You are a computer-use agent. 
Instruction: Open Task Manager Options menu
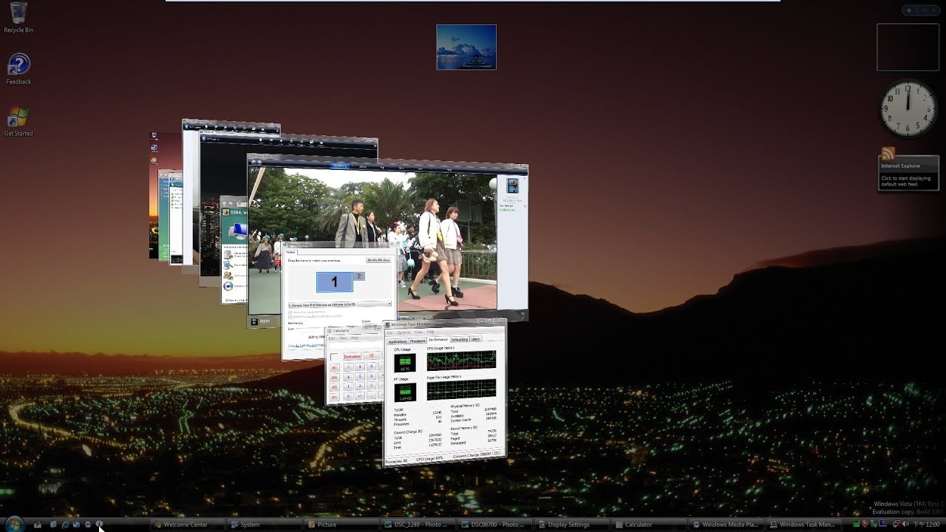click(404, 332)
